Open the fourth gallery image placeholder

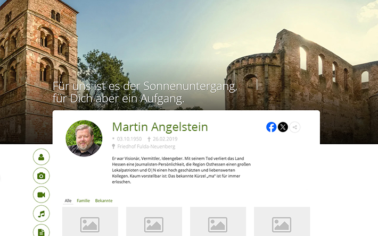tap(282, 222)
